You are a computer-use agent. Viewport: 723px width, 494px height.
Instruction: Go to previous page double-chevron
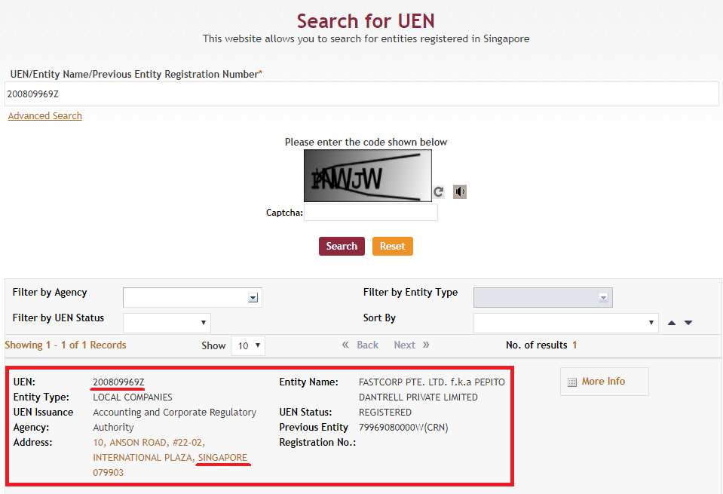coord(345,345)
